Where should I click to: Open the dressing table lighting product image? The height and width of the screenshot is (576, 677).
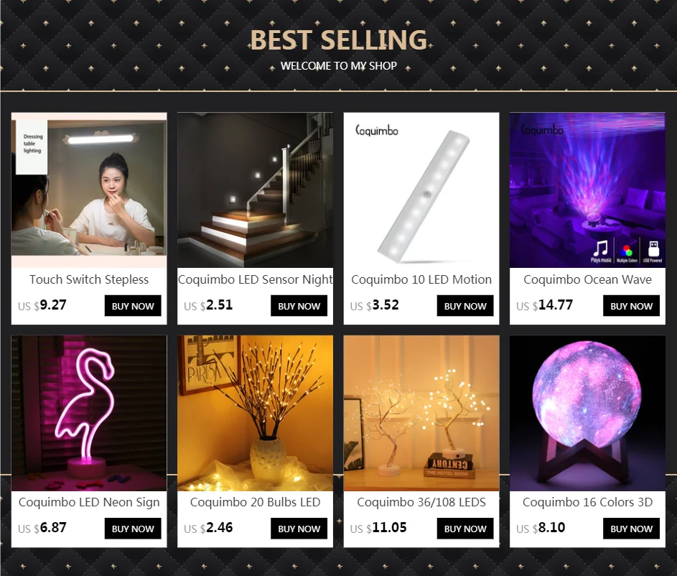pyautogui.click(x=89, y=190)
